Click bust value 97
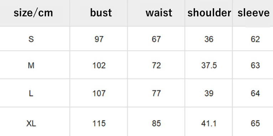Image resolution: width=273 pixels, height=136 pixels. pyautogui.click(x=99, y=39)
